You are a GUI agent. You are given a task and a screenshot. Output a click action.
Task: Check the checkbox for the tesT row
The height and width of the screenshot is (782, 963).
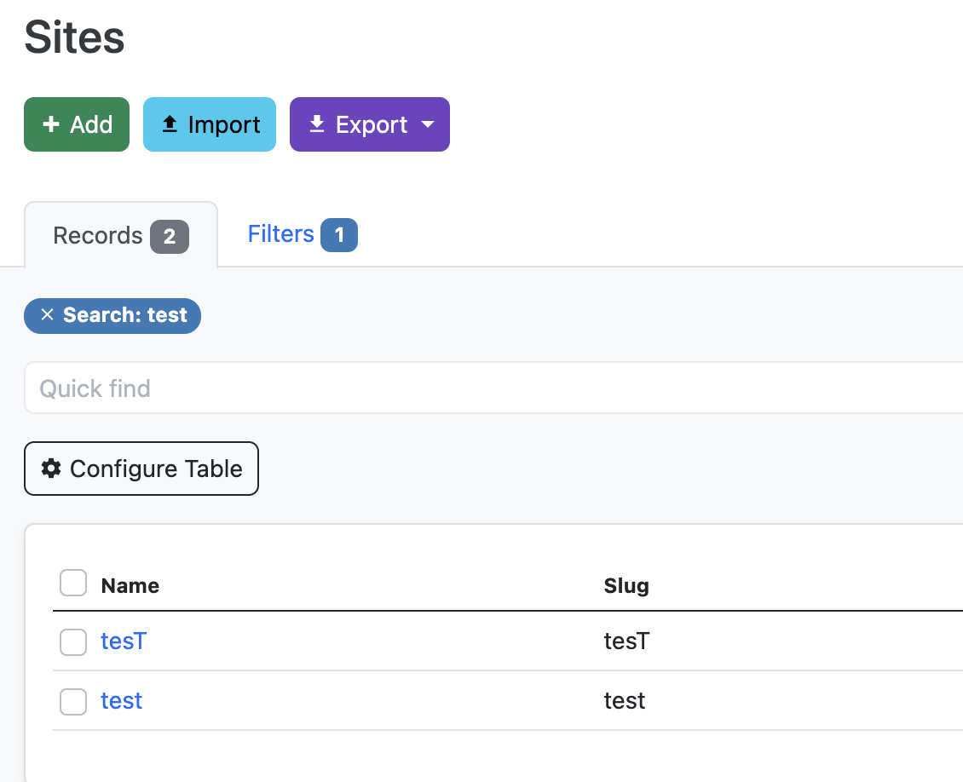[73, 642]
